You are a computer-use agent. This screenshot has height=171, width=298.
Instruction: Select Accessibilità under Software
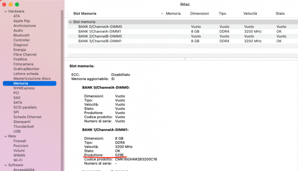point(24,170)
